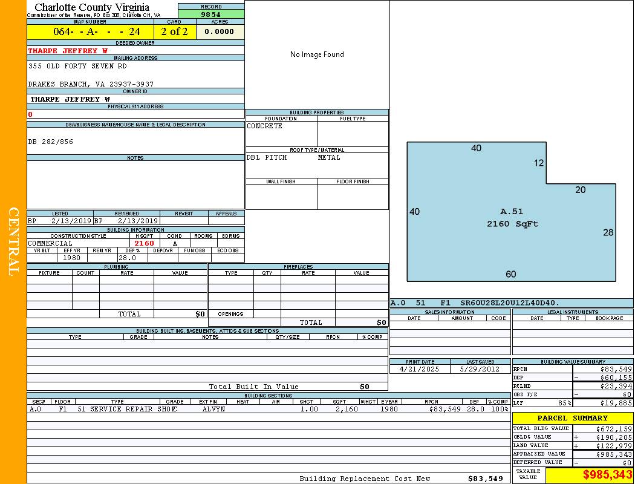Select the last saved date 5/29/2012
This screenshot has height=484, width=635.
pyautogui.click(x=480, y=368)
